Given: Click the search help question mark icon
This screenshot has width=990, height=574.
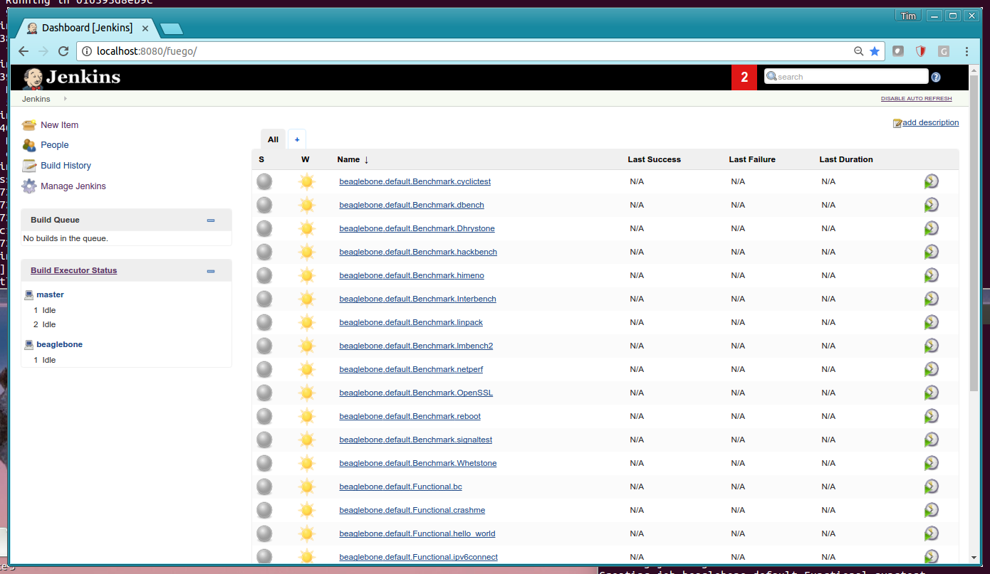Looking at the screenshot, I should pyautogui.click(x=936, y=77).
